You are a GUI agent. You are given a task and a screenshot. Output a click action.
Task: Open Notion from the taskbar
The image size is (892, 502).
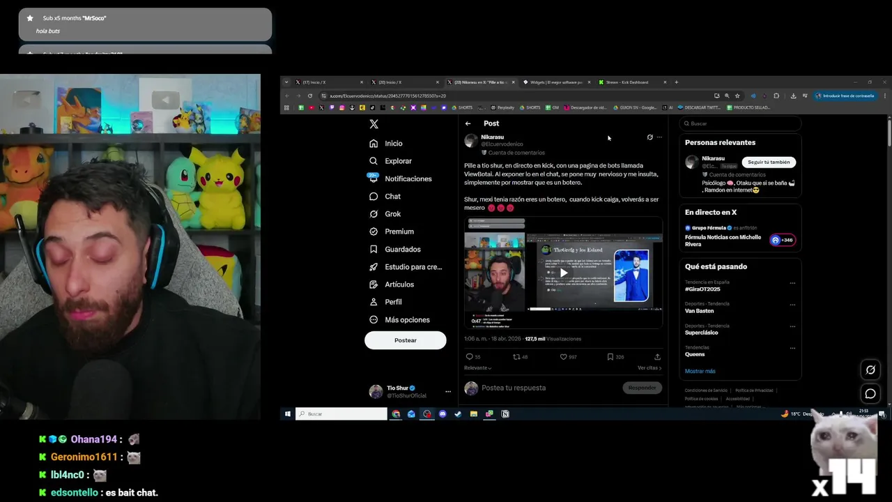(505, 414)
